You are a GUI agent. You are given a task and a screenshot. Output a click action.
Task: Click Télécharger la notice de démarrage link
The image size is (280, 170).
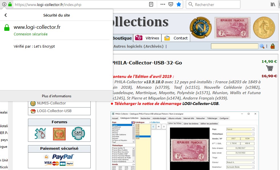[148, 104]
